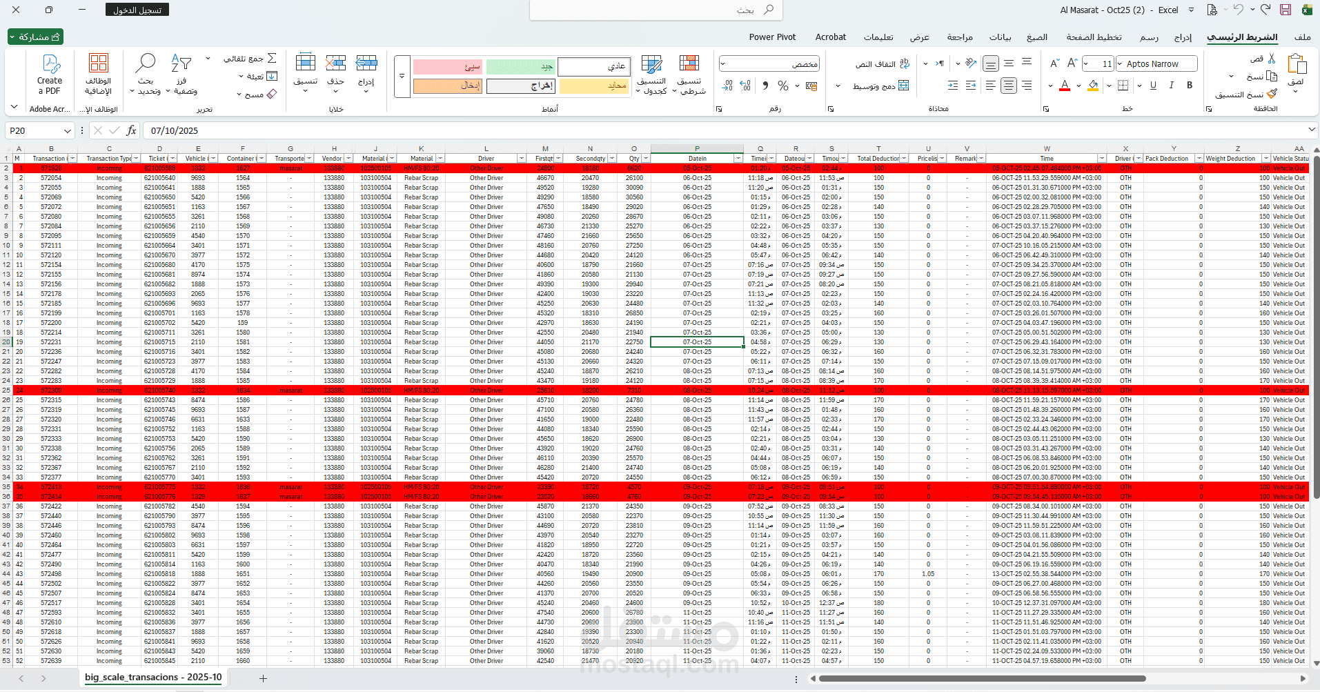
Task: Click the Find and Select magnifier icon
Action: click(146, 63)
